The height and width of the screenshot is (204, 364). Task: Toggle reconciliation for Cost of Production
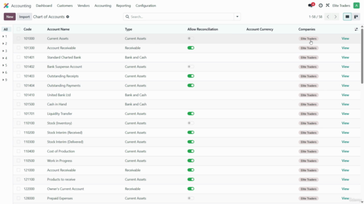click(x=191, y=151)
